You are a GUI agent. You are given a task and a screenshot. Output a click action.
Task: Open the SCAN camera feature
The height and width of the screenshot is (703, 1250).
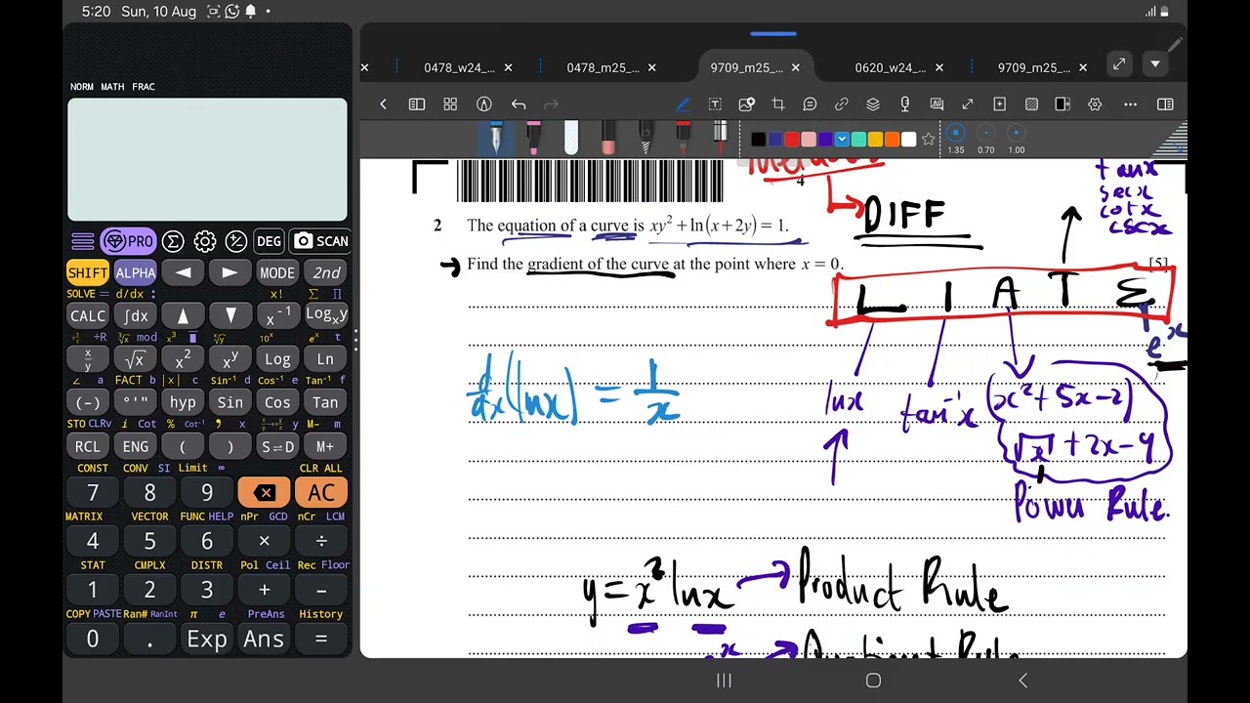(x=320, y=241)
